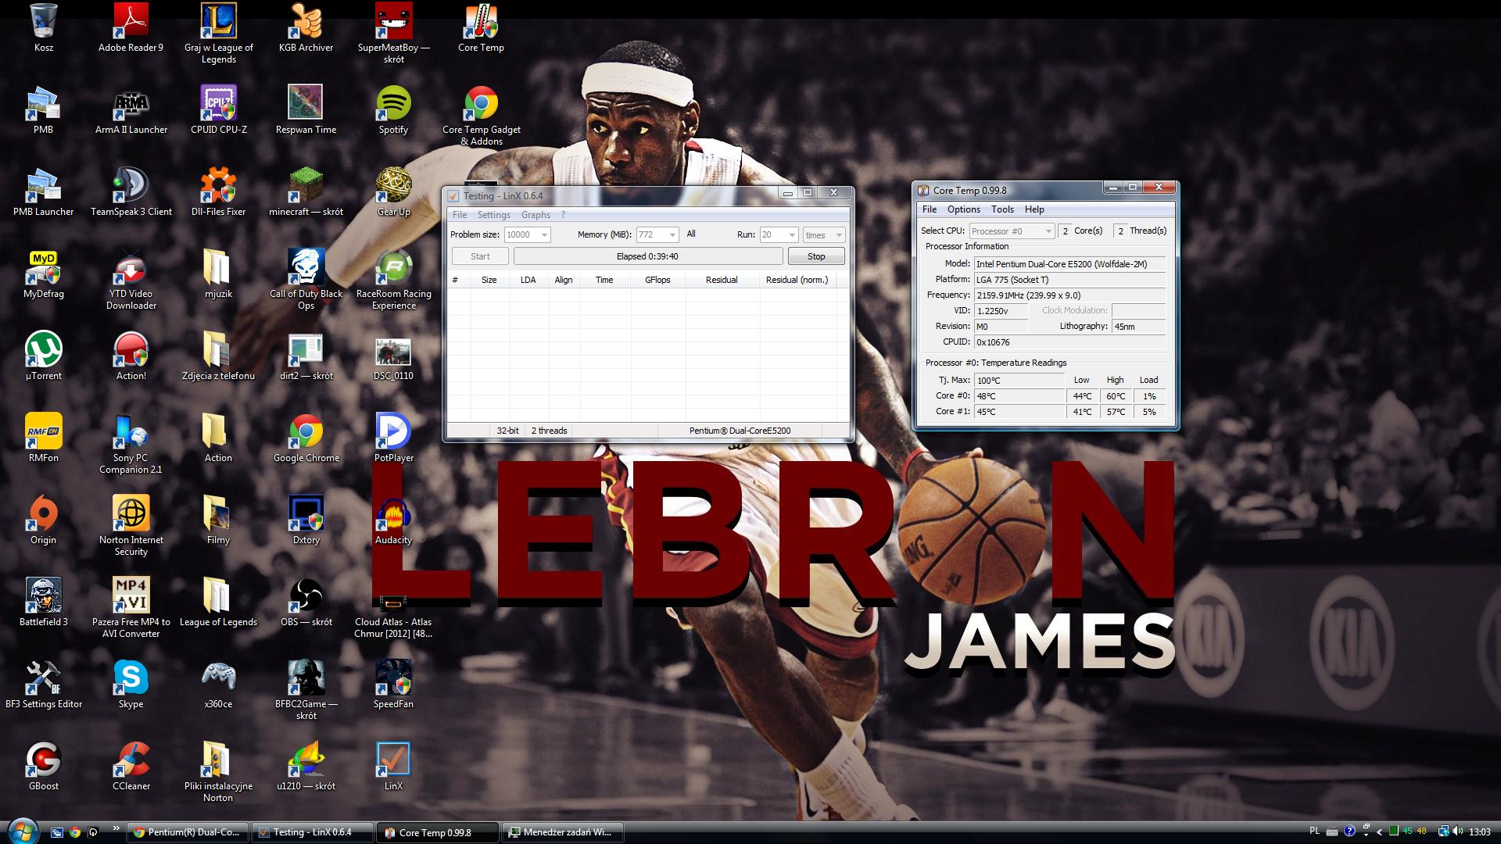The height and width of the screenshot is (844, 1501).
Task: Click the Windows Start orb
Action: click(21, 831)
